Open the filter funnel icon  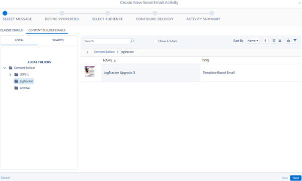[x=295, y=41]
